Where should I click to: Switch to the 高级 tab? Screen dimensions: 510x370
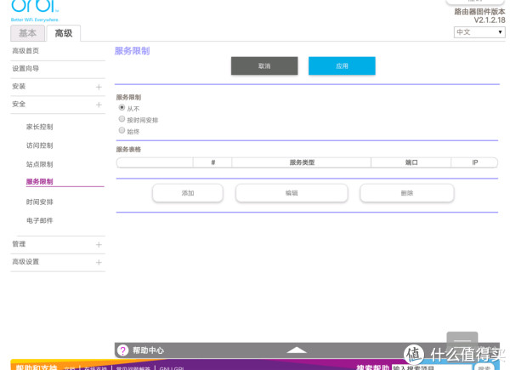[64, 33]
